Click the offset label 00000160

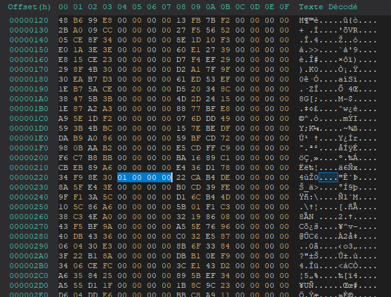(x=29, y=60)
